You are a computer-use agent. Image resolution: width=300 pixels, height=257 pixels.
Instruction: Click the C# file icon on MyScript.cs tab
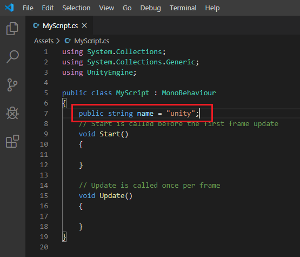(x=36, y=25)
